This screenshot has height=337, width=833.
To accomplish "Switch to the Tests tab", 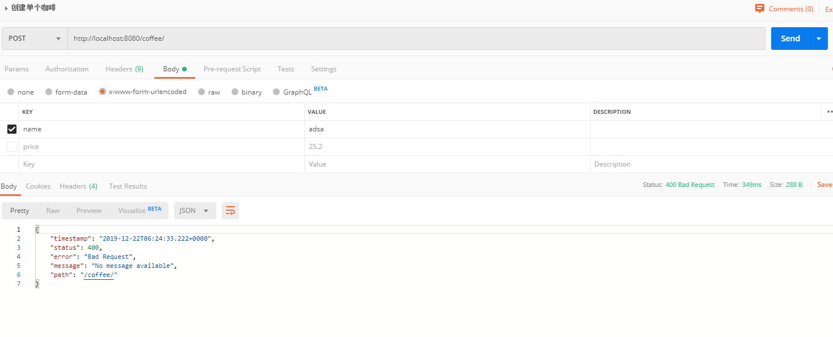I will (x=286, y=69).
